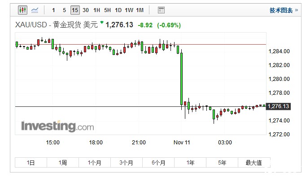This screenshot has height=181, width=306.
Task: Select the 1M monthly interval
Action: (x=140, y=10)
